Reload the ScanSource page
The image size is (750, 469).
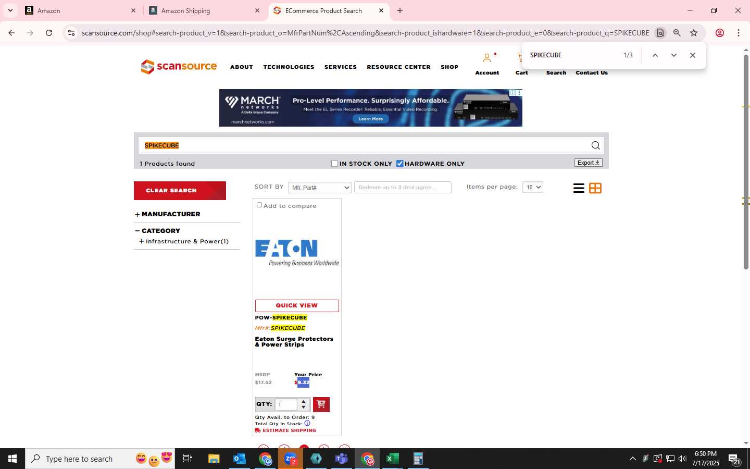49,33
